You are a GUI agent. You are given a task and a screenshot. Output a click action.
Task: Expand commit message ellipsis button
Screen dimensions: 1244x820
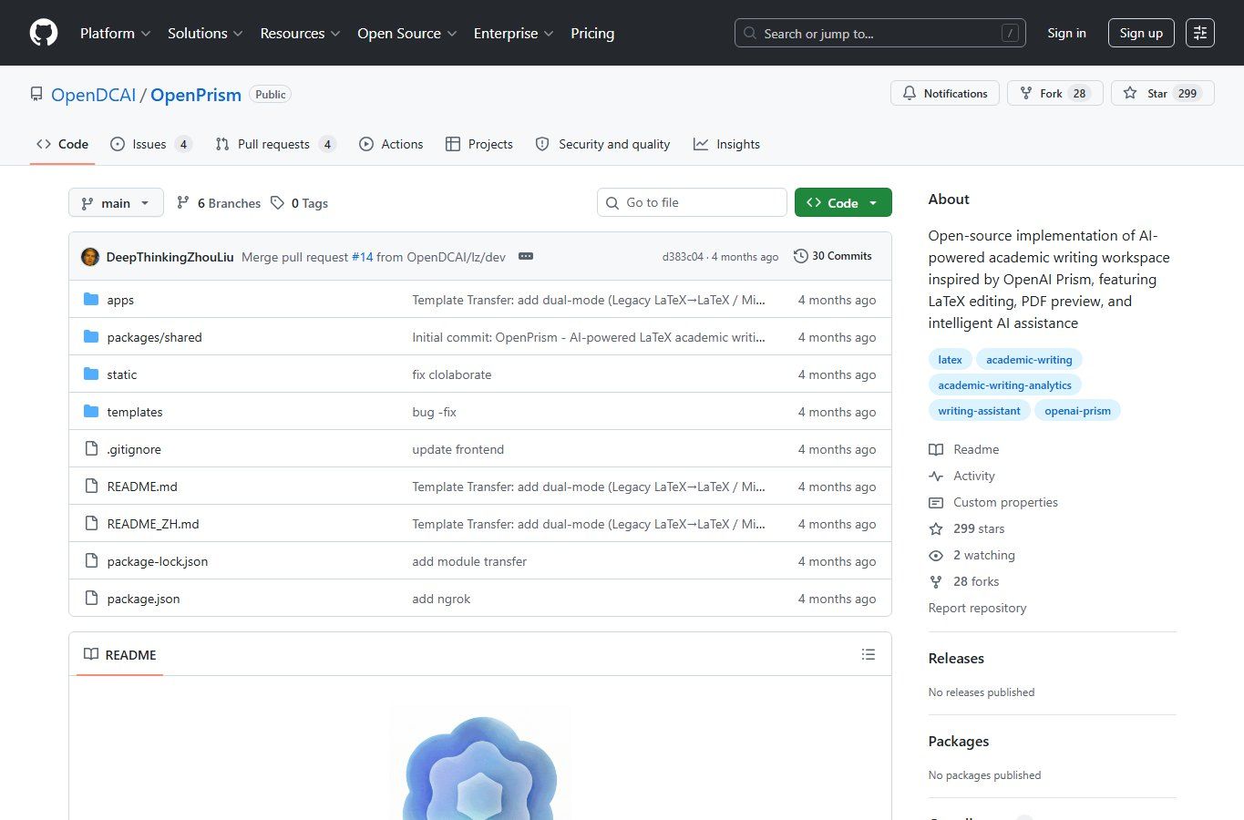pyautogui.click(x=526, y=256)
